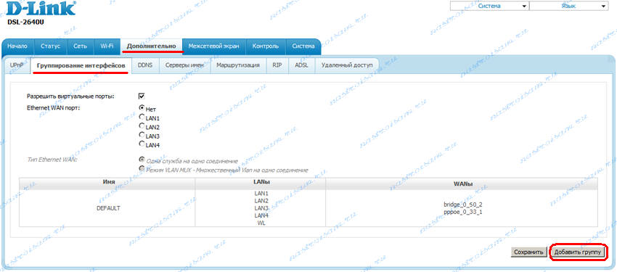
Task: Select the ADSL subtab
Action: click(x=301, y=65)
